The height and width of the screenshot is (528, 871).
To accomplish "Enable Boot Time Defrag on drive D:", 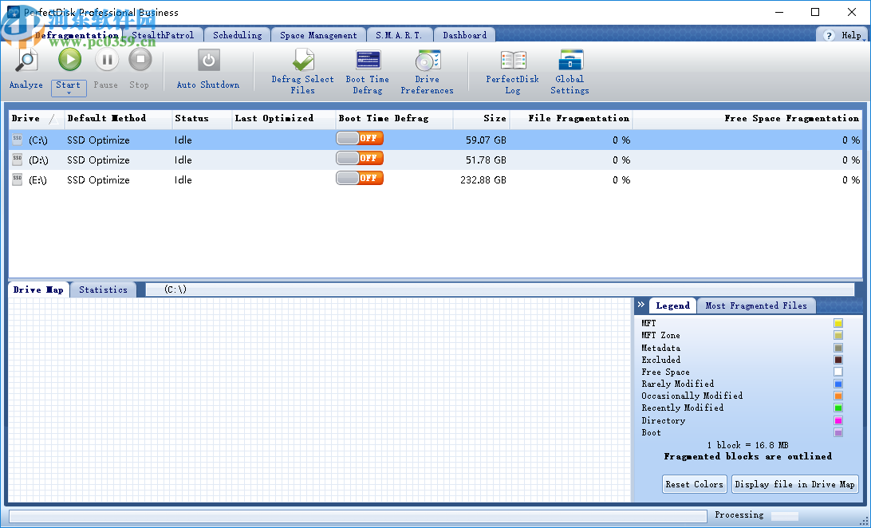I will [359, 158].
